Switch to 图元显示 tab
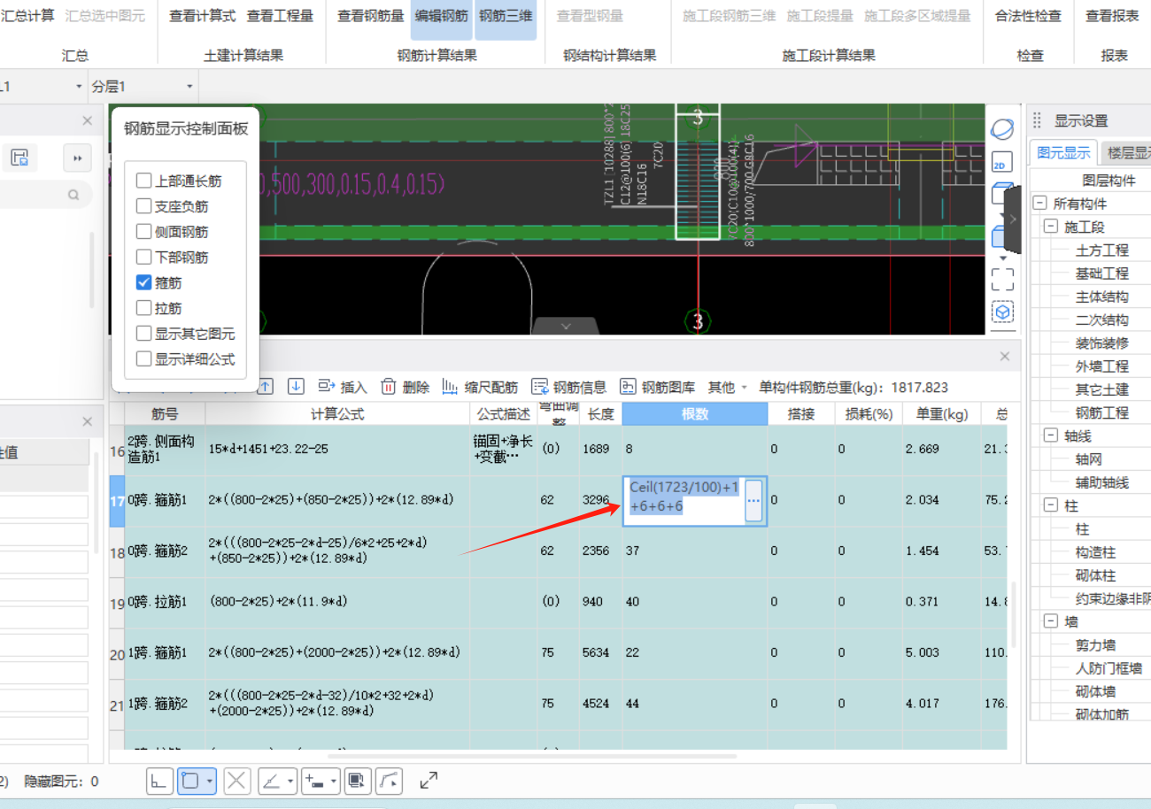The width and height of the screenshot is (1151, 809). (1063, 152)
